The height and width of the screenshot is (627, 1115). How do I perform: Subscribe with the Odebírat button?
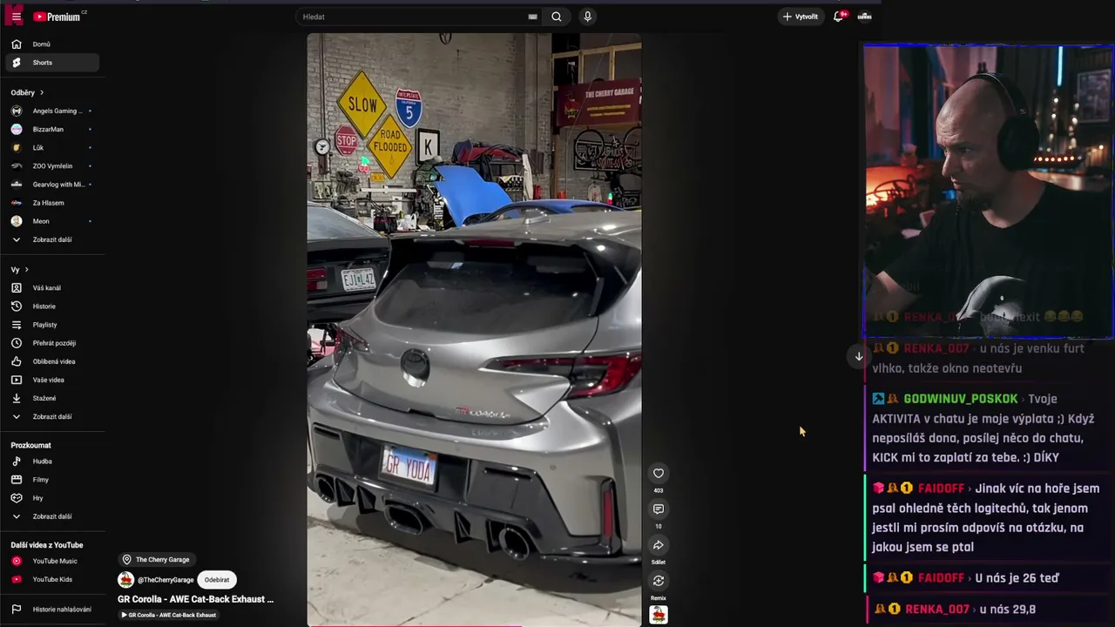[217, 580]
